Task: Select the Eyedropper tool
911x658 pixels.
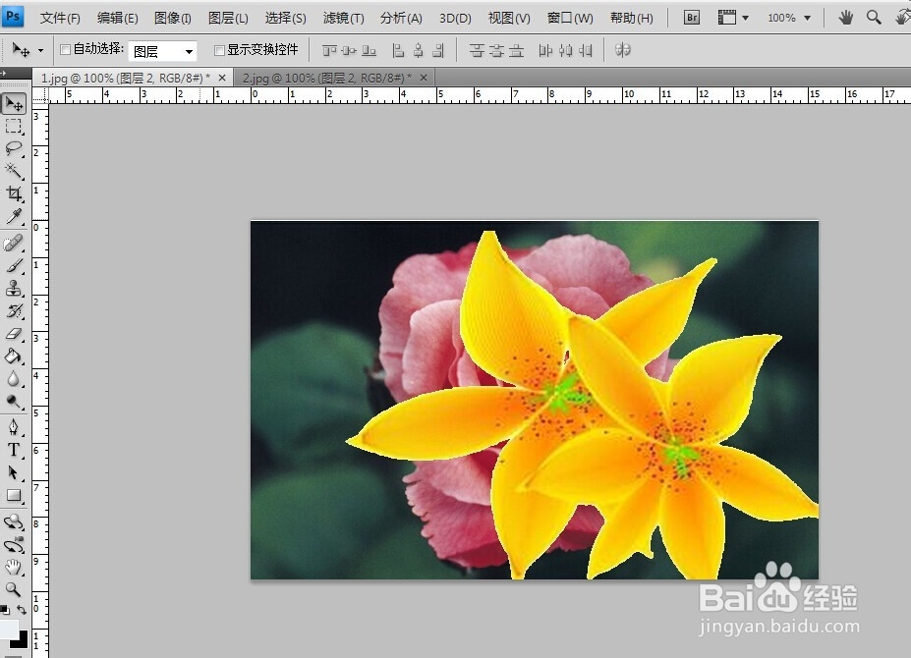Action: [x=14, y=216]
